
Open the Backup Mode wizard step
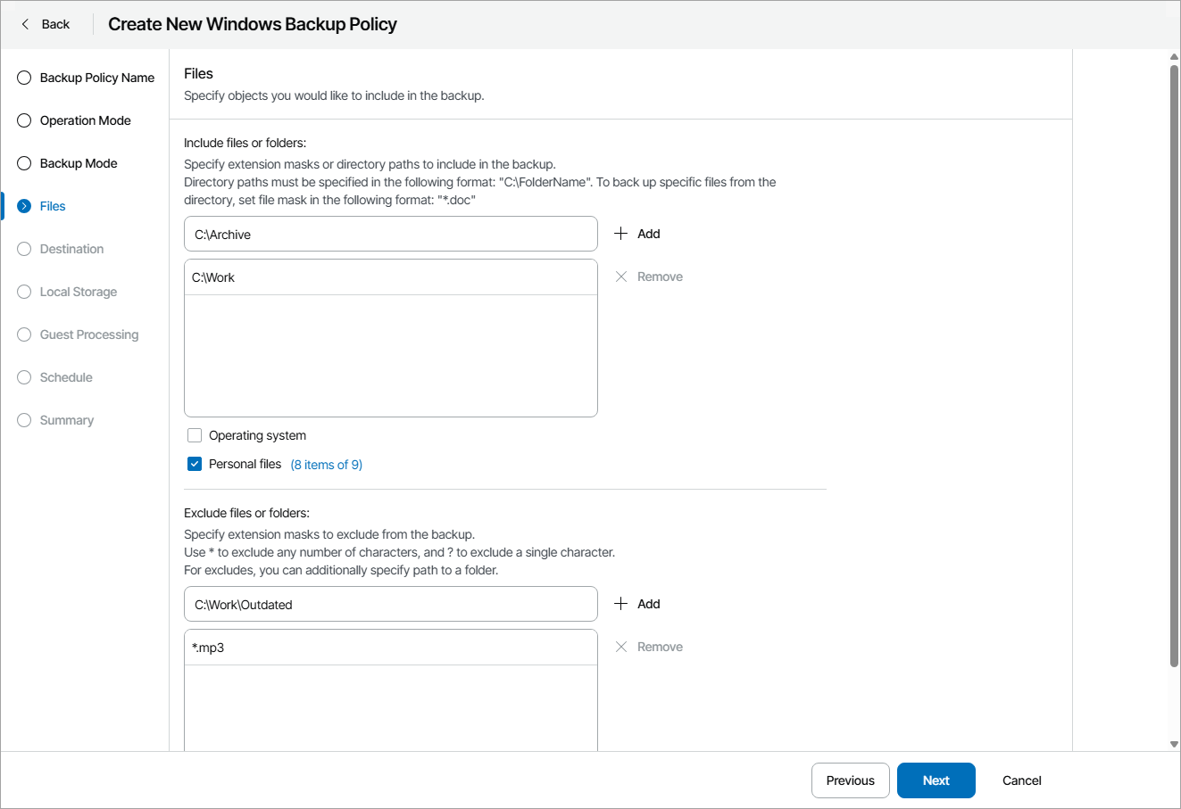pyautogui.click(x=79, y=163)
